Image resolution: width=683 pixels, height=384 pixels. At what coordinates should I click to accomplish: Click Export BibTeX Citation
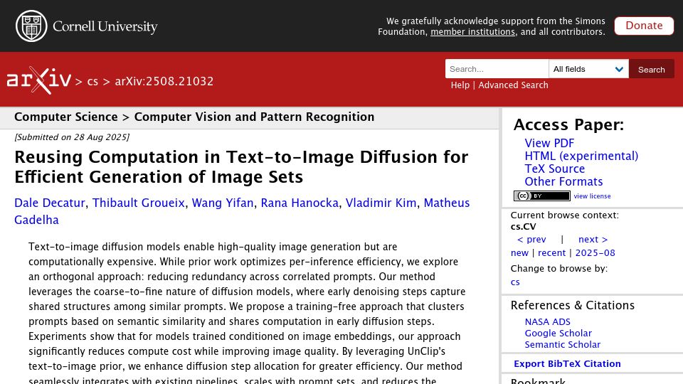point(567,363)
